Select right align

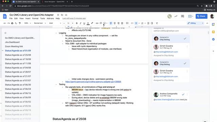118,23
